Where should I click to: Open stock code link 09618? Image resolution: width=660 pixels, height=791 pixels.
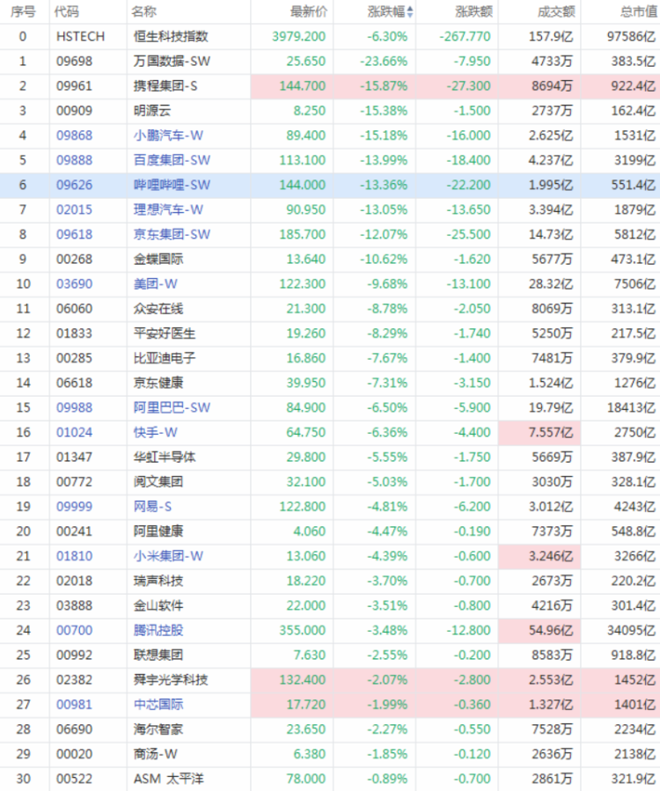(74, 235)
